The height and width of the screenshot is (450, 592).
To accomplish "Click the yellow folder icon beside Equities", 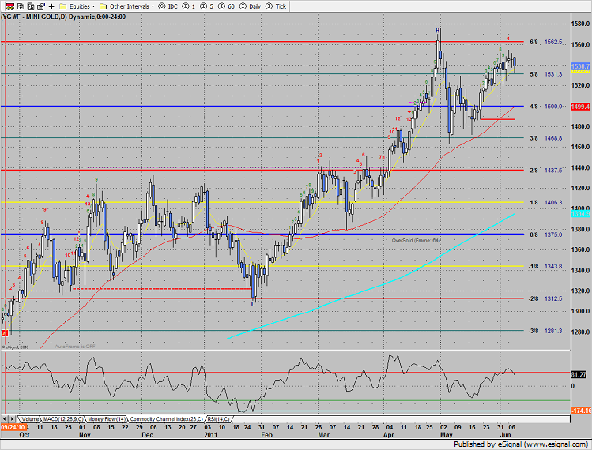I will 63,6.
